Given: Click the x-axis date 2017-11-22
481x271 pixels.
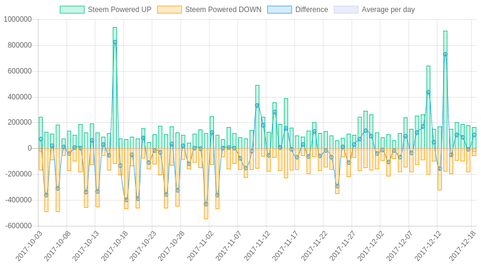Looking at the screenshot, I should pyautogui.click(x=314, y=246).
